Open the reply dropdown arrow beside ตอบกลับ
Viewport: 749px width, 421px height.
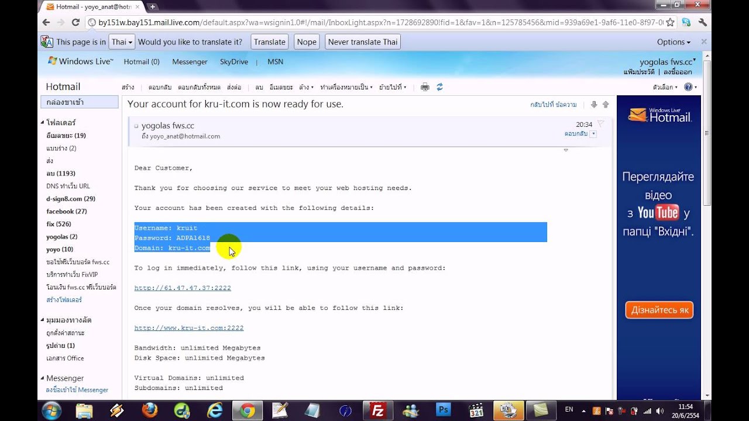pyautogui.click(x=593, y=134)
